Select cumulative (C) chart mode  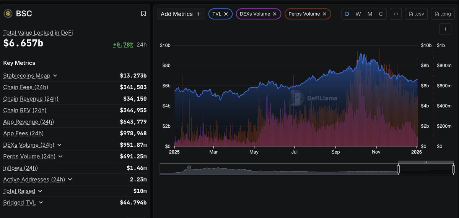pyautogui.click(x=381, y=14)
